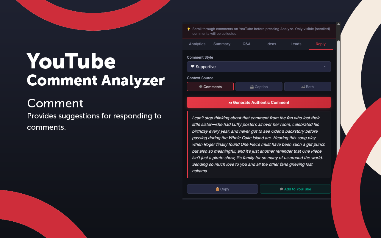
Task: Click the 'YouTube' heading text
Action: pos(71,61)
